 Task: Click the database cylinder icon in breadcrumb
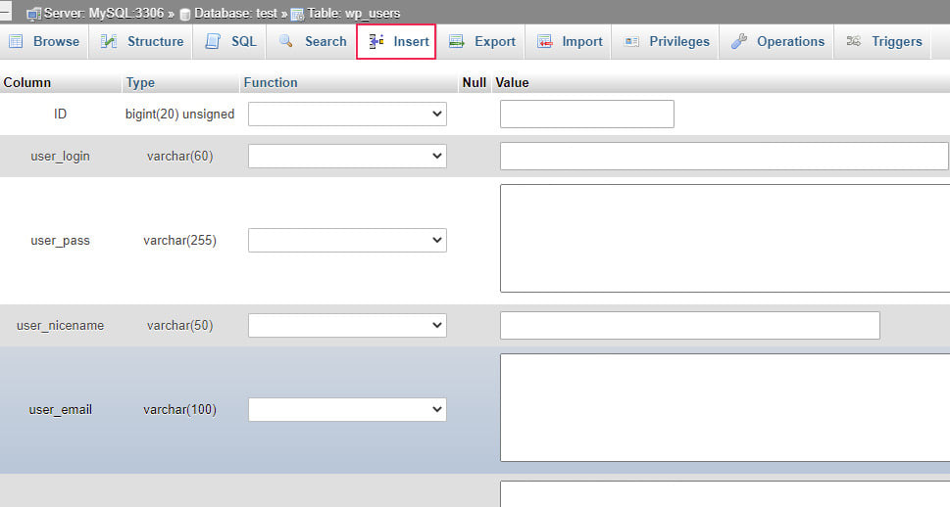(185, 14)
